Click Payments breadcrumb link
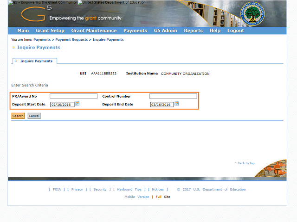 [x=42, y=40]
